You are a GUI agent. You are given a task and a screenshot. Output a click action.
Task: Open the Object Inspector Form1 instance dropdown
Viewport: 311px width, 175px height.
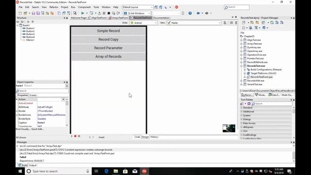[67, 86]
